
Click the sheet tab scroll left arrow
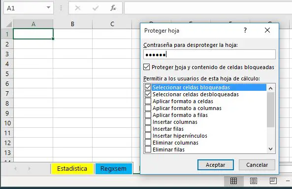tap(15, 168)
